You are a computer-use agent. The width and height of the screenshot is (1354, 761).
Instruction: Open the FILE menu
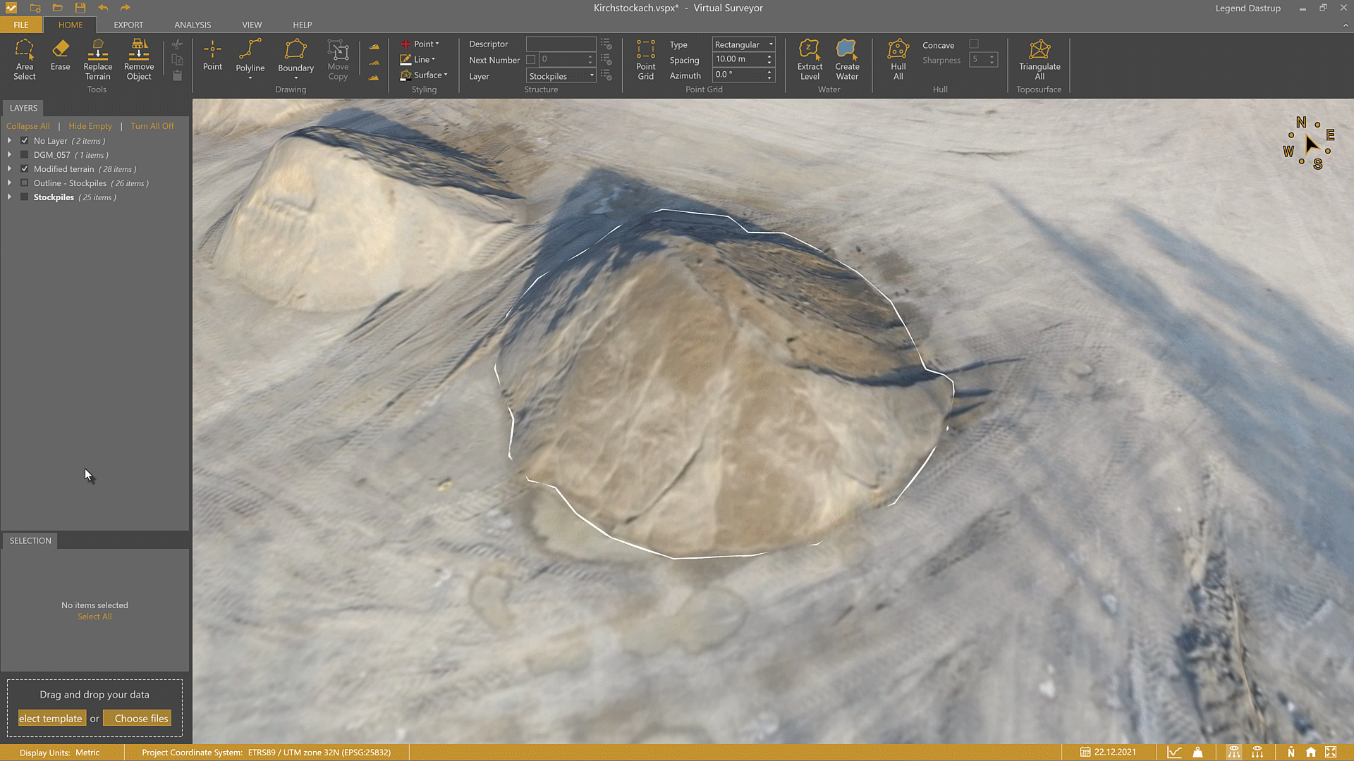click(x=20, y=25)
